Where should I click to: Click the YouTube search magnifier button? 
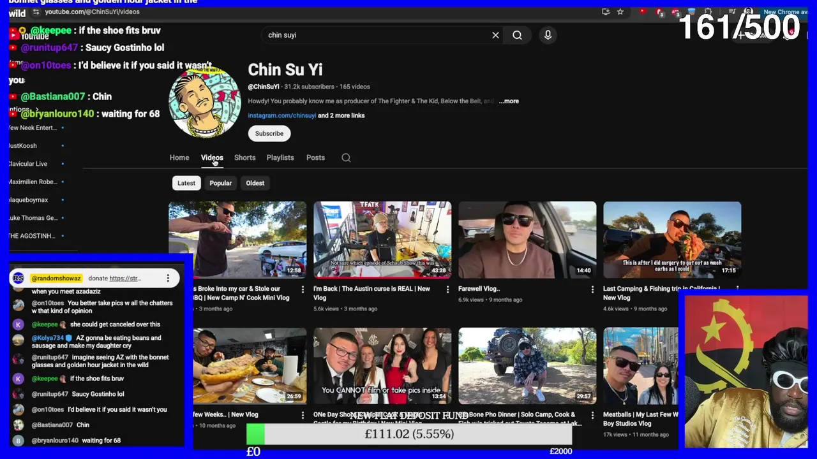pos(517,35)
